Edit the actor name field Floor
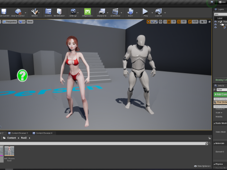 222,90
